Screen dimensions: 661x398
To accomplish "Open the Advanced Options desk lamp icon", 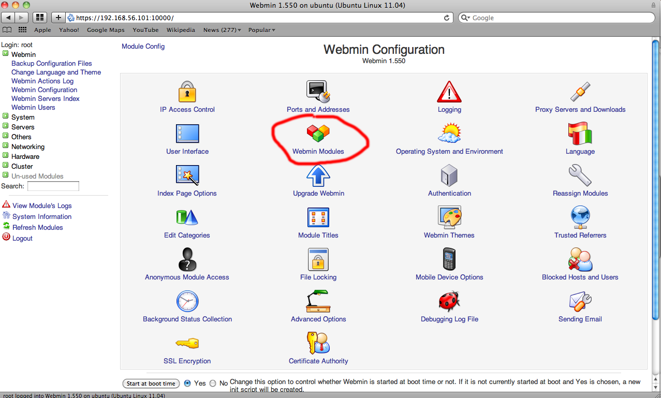I will coord(318,301).
